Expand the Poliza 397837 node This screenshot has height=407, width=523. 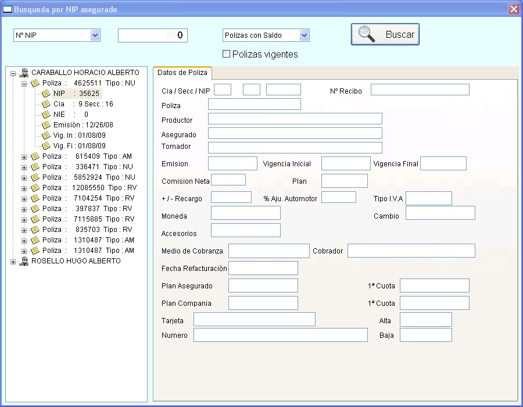(24, 209)
